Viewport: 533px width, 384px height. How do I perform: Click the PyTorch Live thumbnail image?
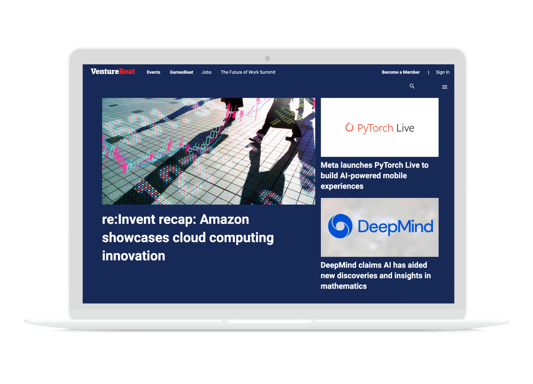coord(379,127)
